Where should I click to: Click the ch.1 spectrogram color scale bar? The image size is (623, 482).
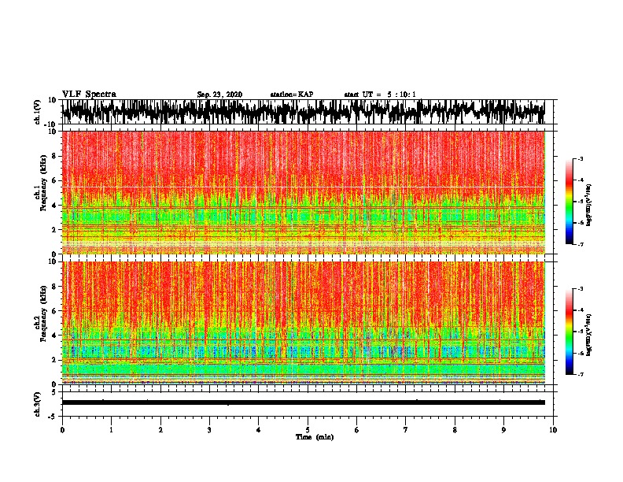[x=570, y=202]
